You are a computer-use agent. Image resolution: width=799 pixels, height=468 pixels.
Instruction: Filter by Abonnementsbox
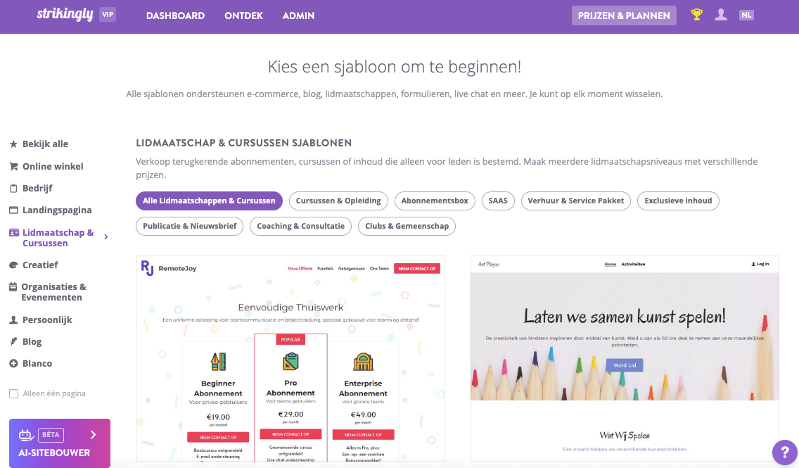click(435, 201)
